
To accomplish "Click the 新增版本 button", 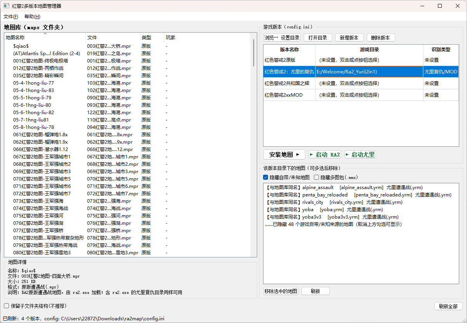I will pyautogui.click(x=349, y=38).
